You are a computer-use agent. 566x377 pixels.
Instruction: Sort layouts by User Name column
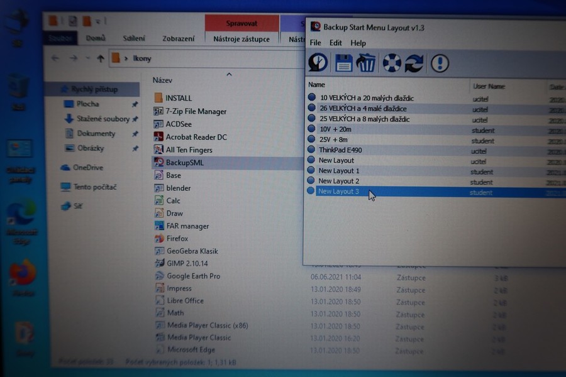[489, 86]
